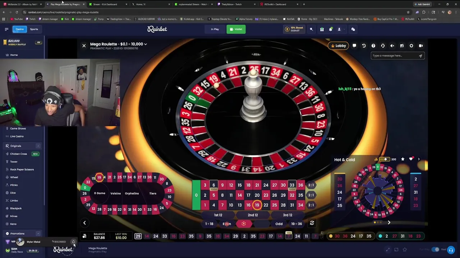Viewport: 460px width, 258px height.
Task: Open the hamburger sidebar menu
Action: 6,29
